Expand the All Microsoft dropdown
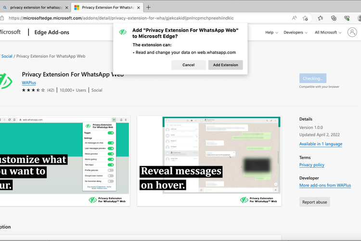The image size is (361, 241). [328, 32]
